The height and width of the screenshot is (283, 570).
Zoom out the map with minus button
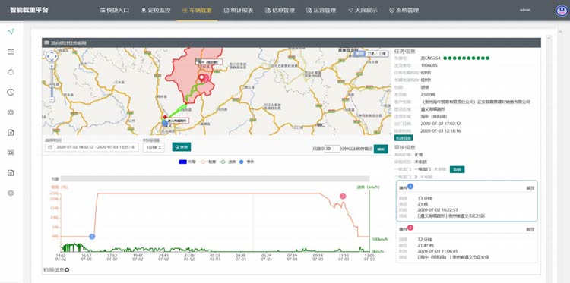(52, 99)
